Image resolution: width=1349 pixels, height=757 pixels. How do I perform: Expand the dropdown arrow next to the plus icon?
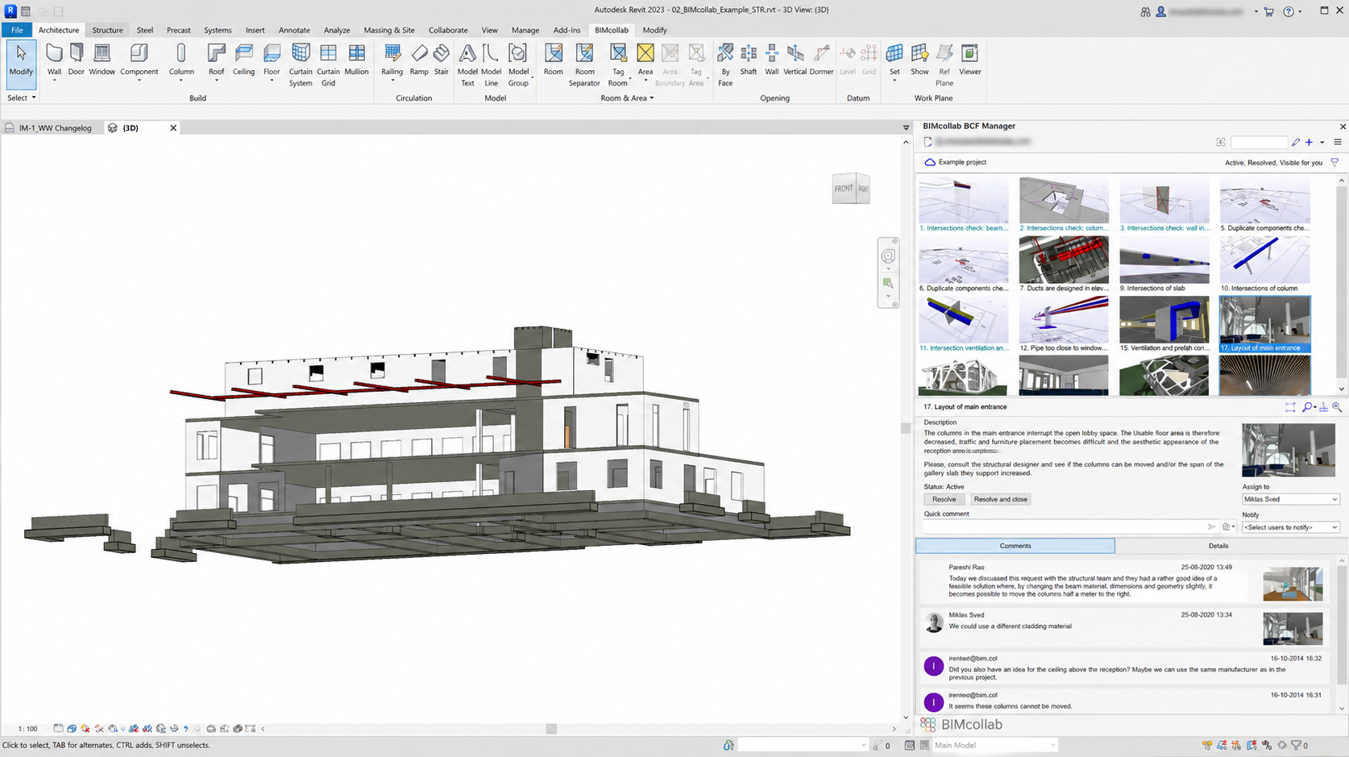(x=1322, y=143)
